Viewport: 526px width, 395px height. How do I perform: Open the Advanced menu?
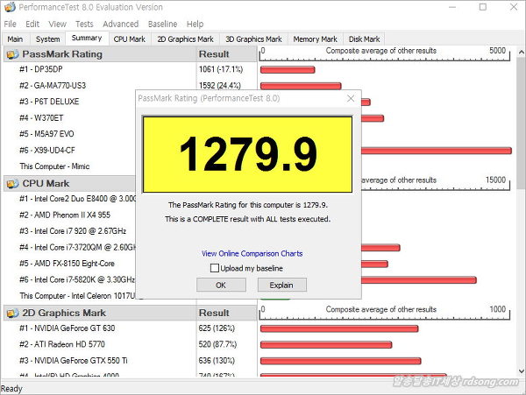(120, 25)
